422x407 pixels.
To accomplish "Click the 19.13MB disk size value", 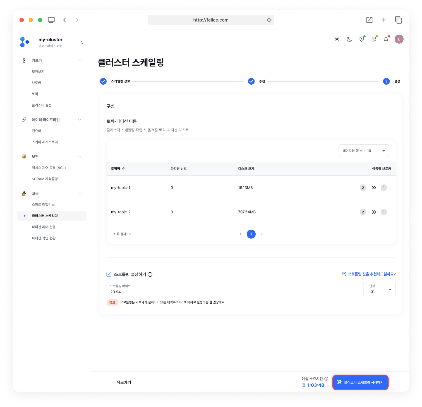I will tap(246, 188).
